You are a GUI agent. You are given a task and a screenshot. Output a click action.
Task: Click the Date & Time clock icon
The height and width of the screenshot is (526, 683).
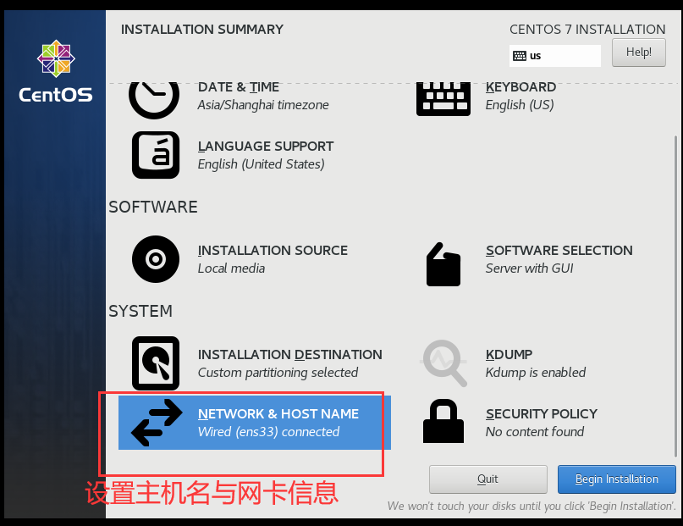click(154, 100)
